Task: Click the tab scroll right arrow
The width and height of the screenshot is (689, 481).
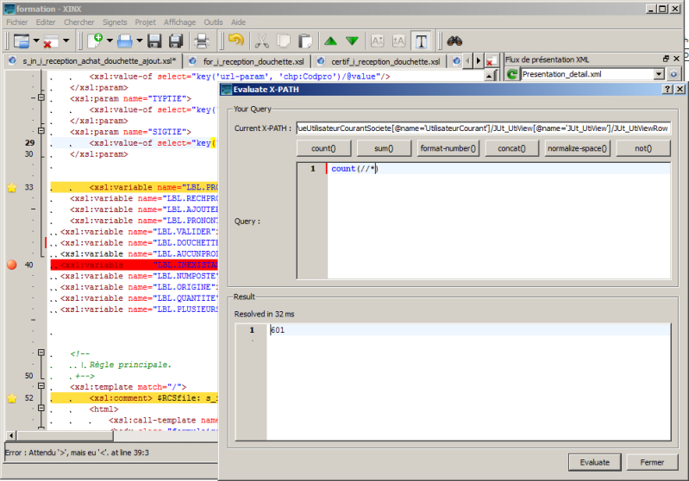Action: (x=479, y=61)
